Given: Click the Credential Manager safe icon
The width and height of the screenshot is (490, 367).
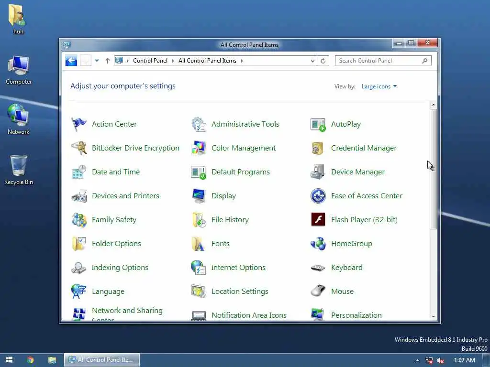Looking at the screenshot, I should click(318, 148).
